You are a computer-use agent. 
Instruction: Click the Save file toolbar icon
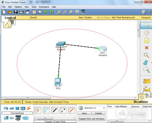pos(16,12)
